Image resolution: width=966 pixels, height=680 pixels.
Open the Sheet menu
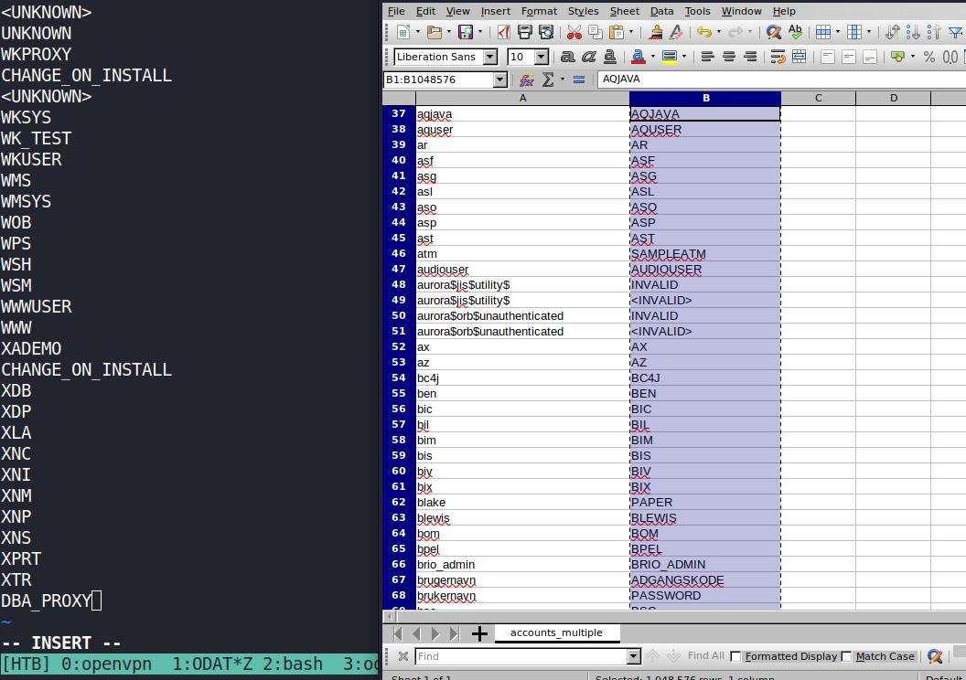coord(624,11)
